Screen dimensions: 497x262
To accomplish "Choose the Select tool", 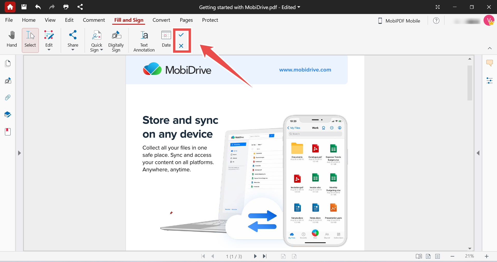I will click(x=30, y=40).
